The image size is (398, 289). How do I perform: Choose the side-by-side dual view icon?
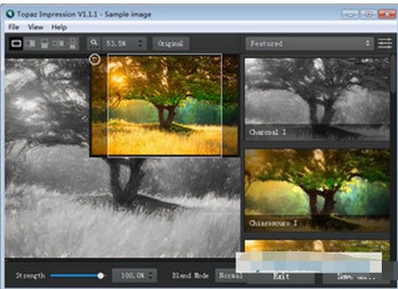tap(58, 43)
